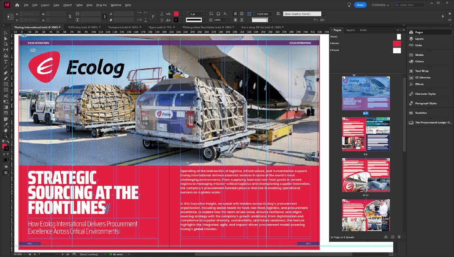Screen dimensions: 454x257
Task: Click the reference point locator grid
Action: [x=10, y=17]
